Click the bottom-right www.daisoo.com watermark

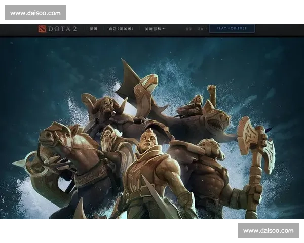(x=268, y=230)
